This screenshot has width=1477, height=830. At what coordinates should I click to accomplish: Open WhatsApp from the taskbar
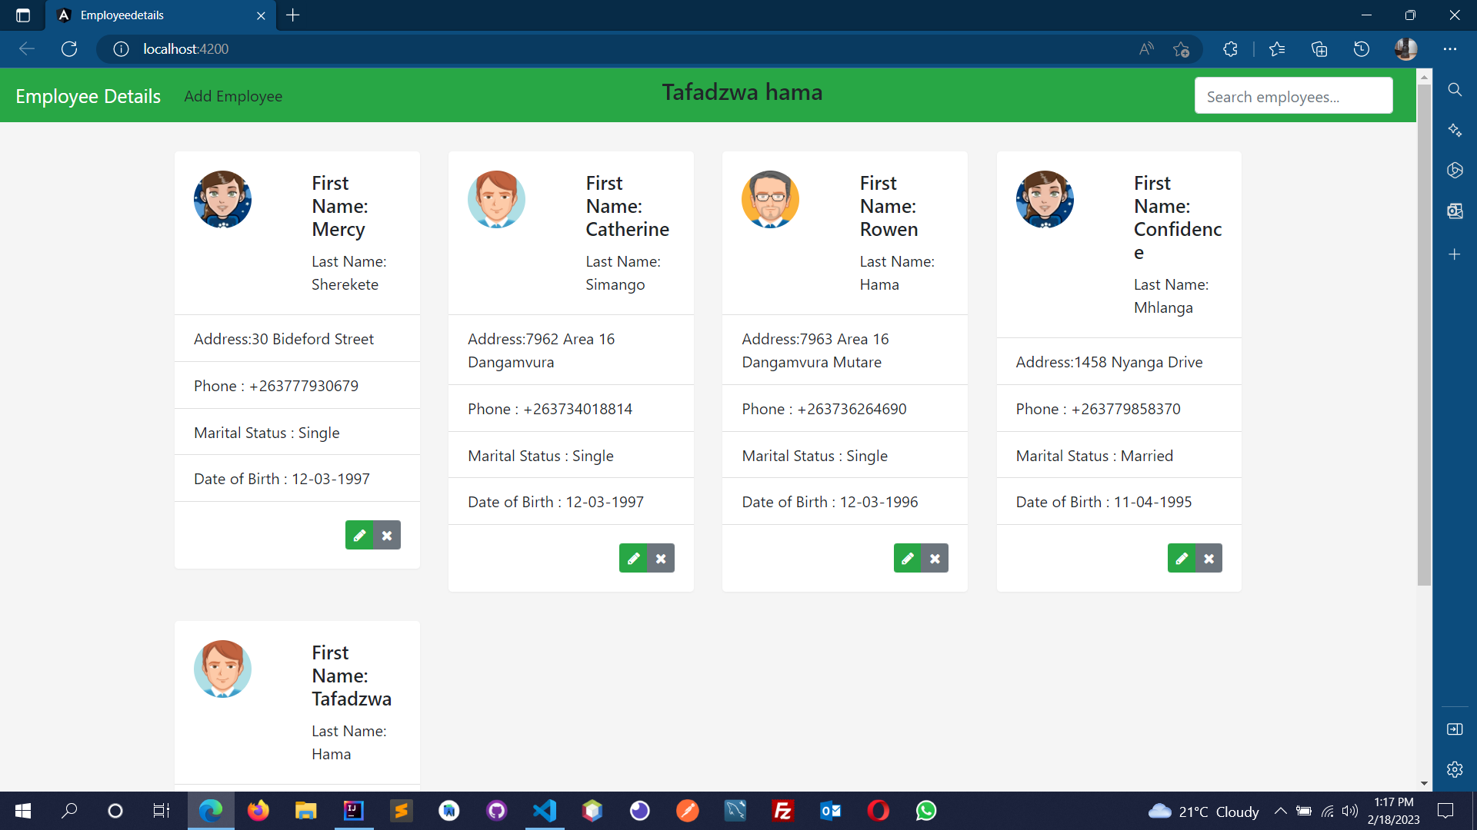coord(926,811)
